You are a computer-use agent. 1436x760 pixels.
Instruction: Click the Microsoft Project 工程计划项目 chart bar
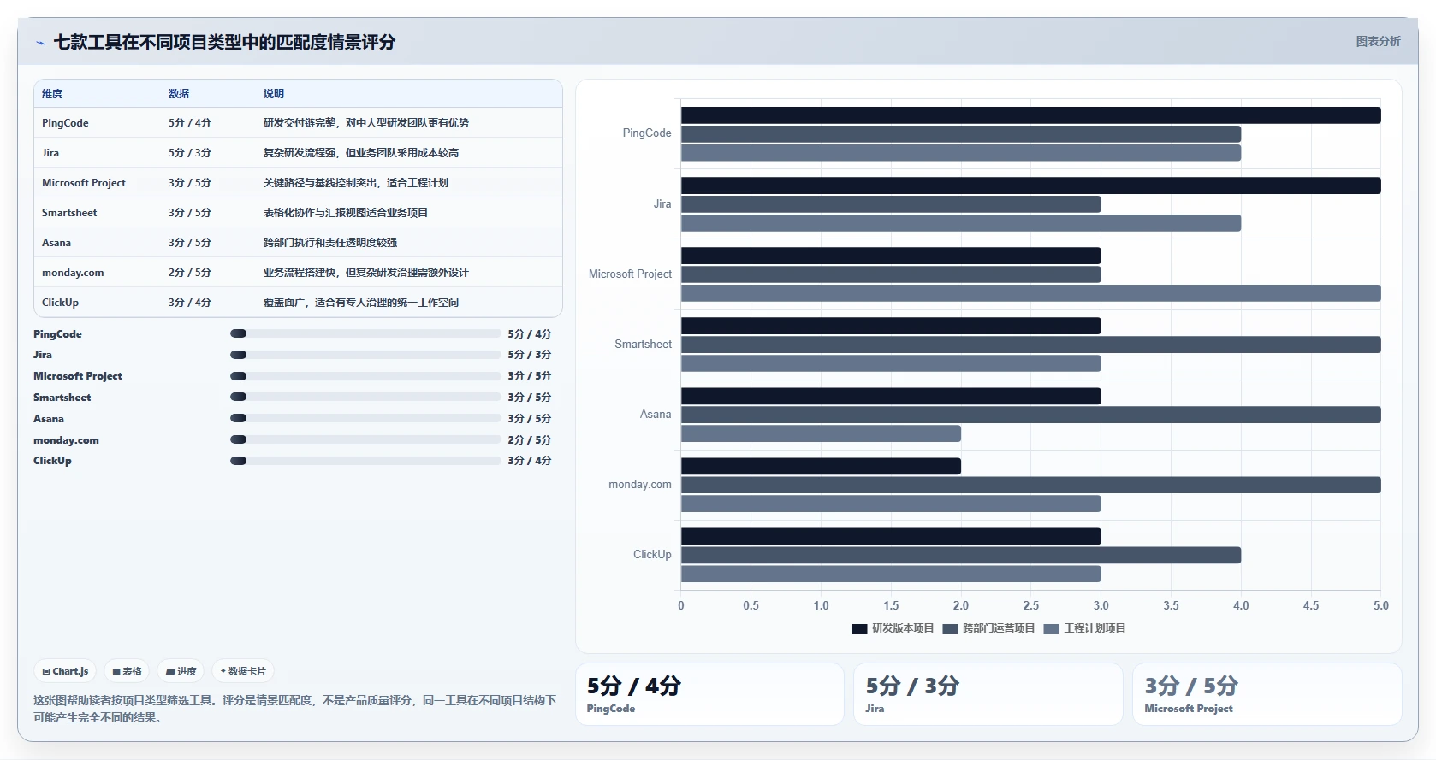tap(1030, 293)
